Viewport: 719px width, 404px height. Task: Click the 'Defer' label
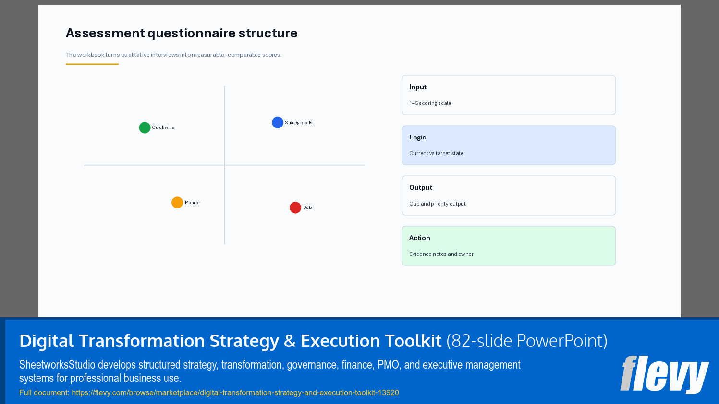point(308,208)
